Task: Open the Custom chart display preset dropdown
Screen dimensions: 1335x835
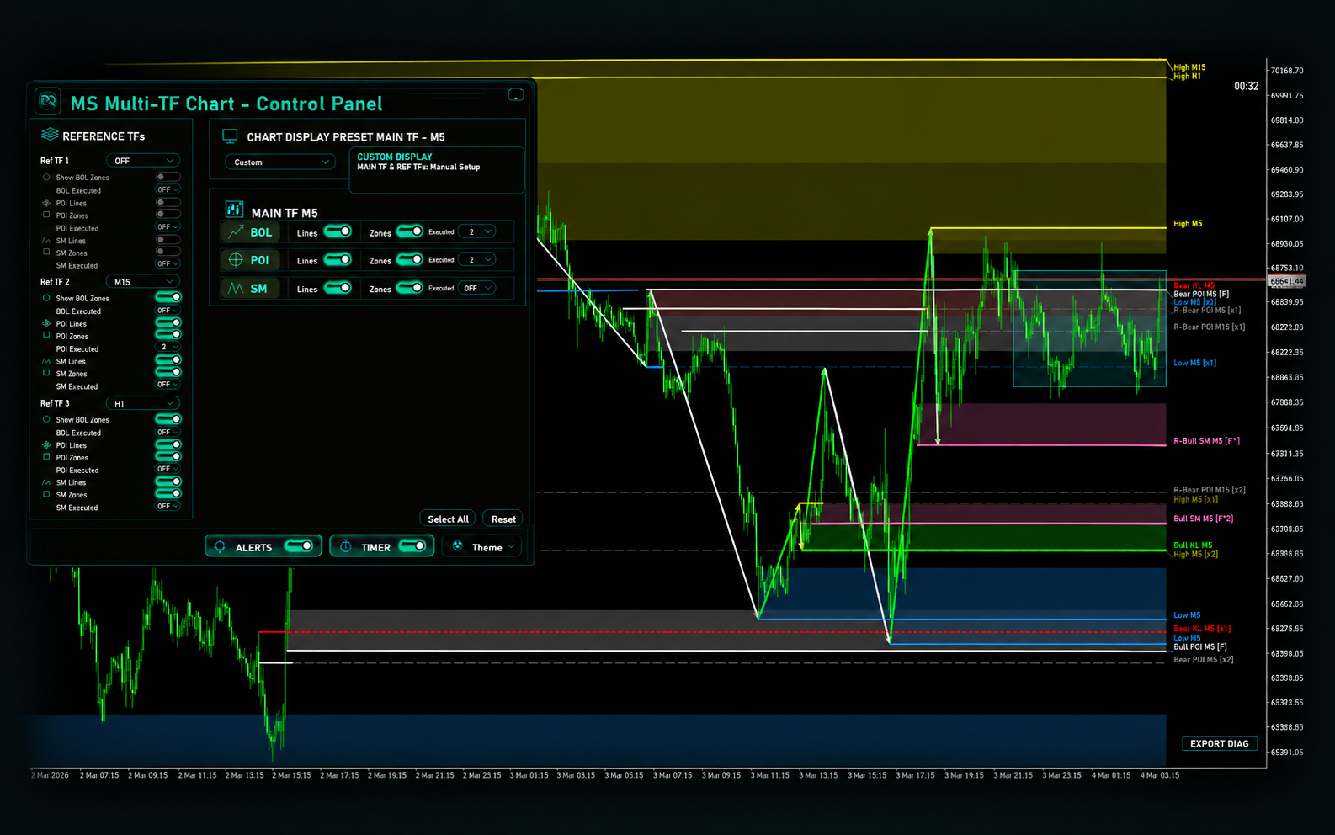Action: pyautogui.click(x=280, y=162)
